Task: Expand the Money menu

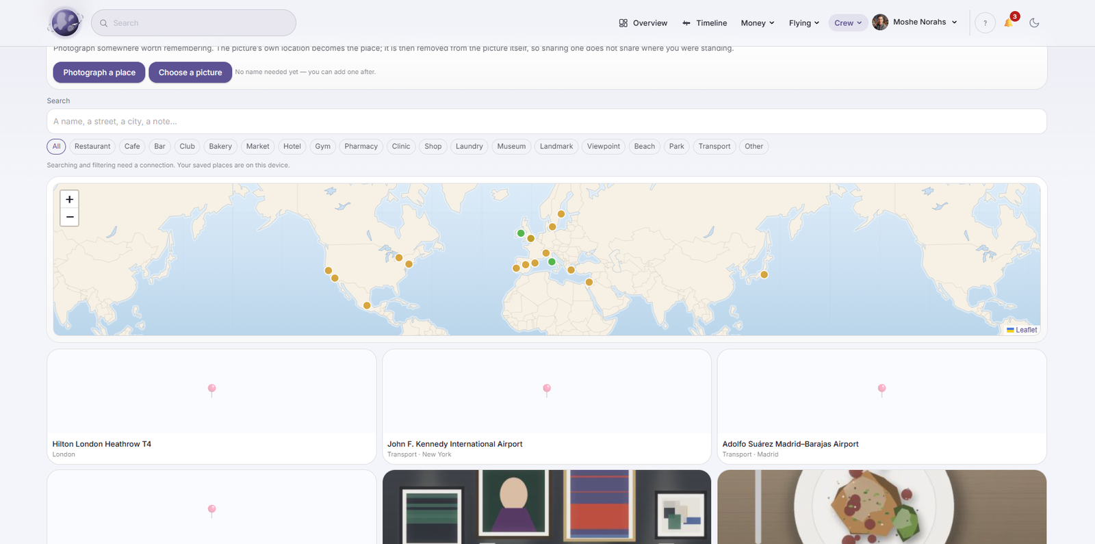Action: pyautogui.click(x=758, y=23)
